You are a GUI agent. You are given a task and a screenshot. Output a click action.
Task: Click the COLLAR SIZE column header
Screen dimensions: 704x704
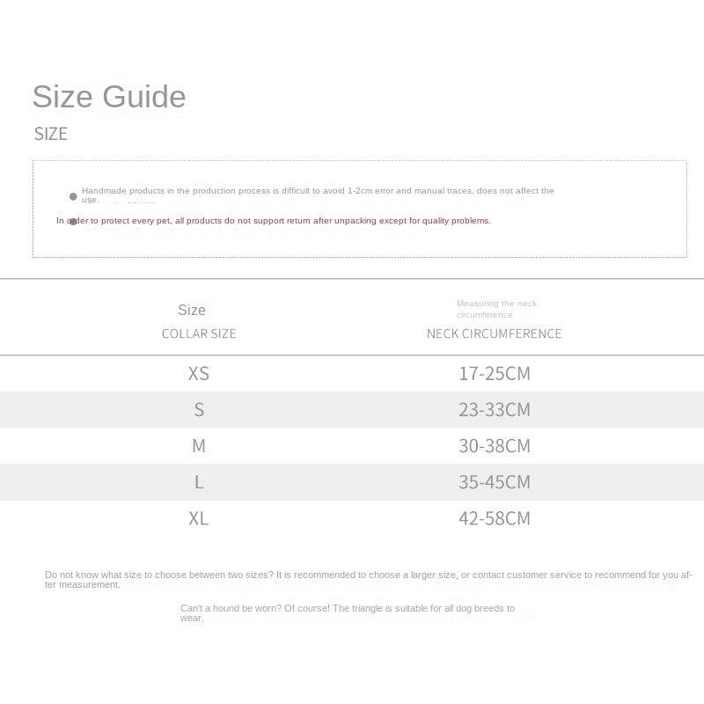point(199,334)
